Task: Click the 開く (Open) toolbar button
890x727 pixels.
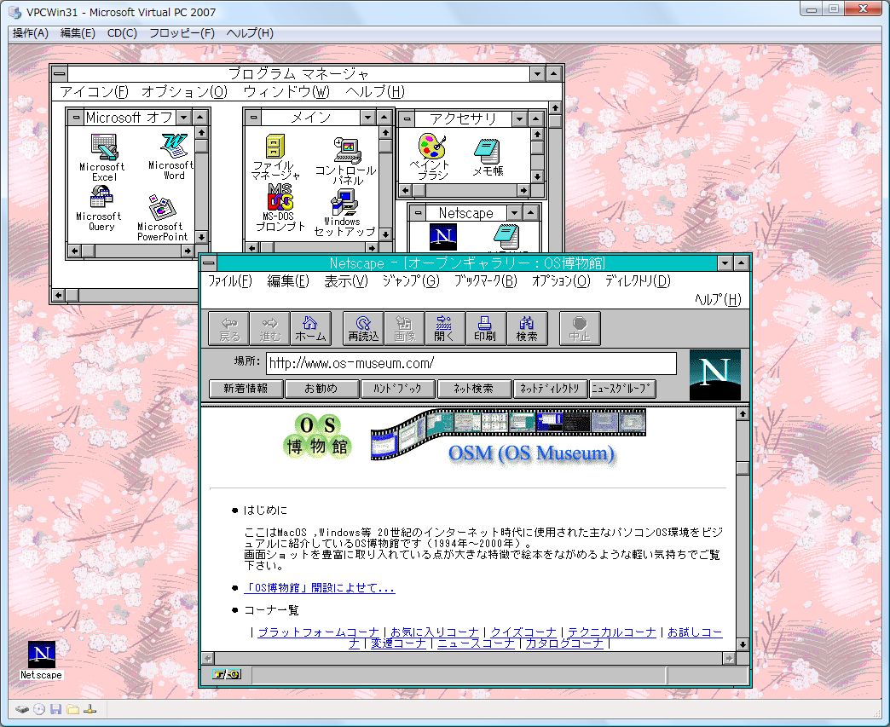Action: [x=444, y=329]
